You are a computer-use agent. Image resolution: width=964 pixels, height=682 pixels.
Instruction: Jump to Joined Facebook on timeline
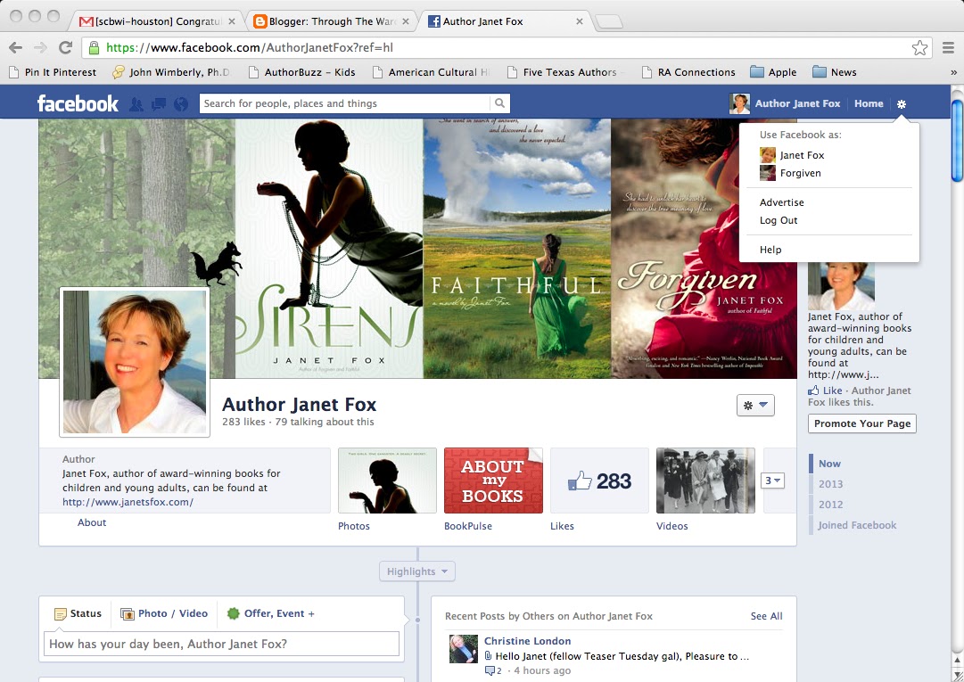click(x=857, y=525)
